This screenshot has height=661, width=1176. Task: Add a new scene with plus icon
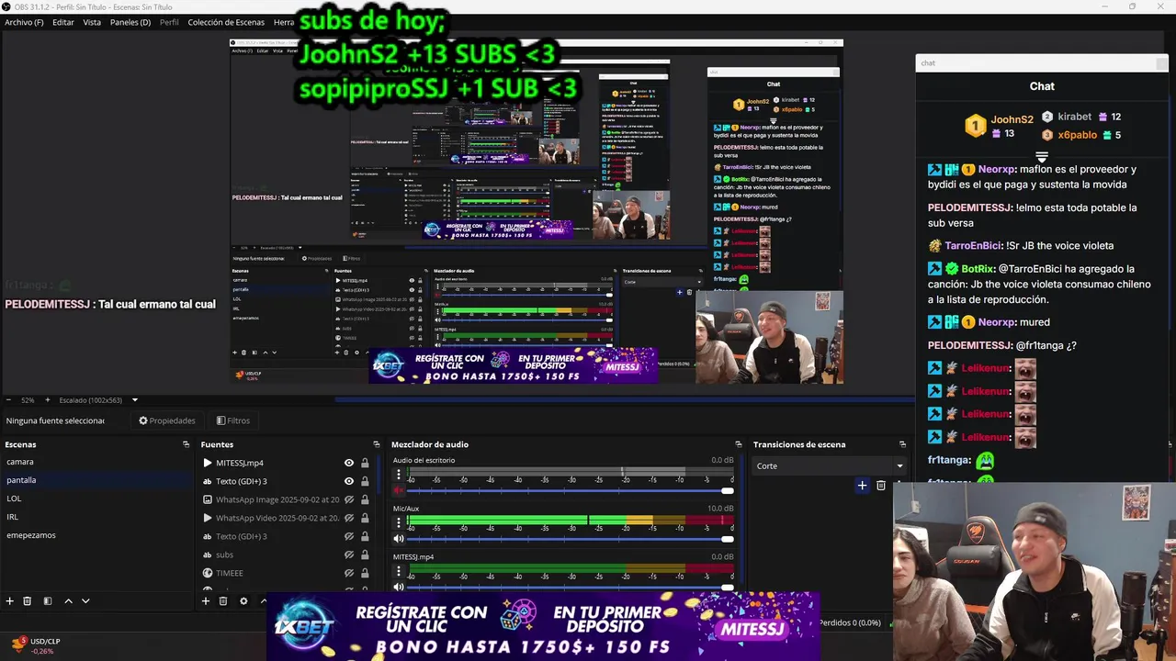click(10, 601)
